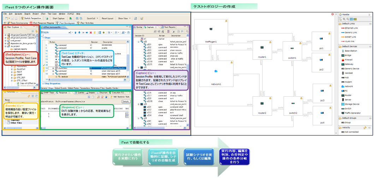Screen dimensions: 378x180
Task: Click the blue move-step-down arrow
Action: pos(79,32)
